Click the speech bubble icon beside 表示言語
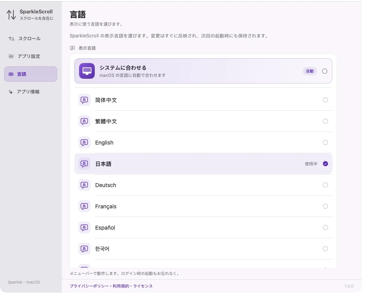The height and width of the screenshot is (295, 365). [x=72, y=48]
